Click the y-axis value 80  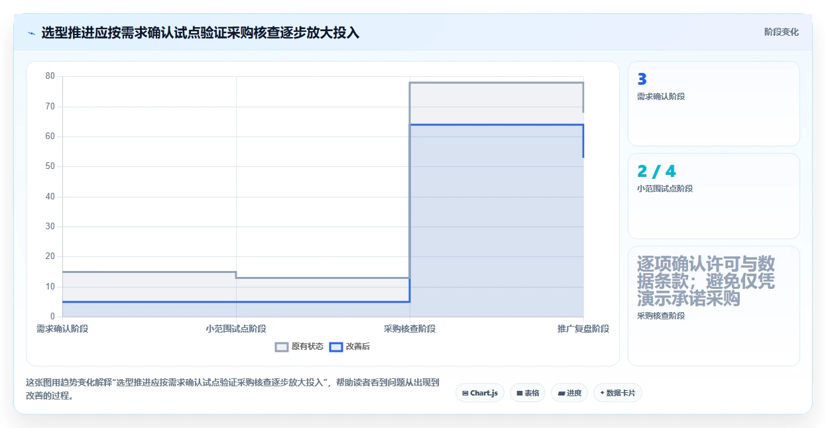point(50,76)
